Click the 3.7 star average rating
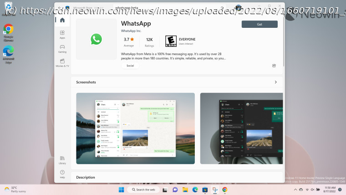The height and width of the screenshot is (195, 346). [x=129, y=41]
